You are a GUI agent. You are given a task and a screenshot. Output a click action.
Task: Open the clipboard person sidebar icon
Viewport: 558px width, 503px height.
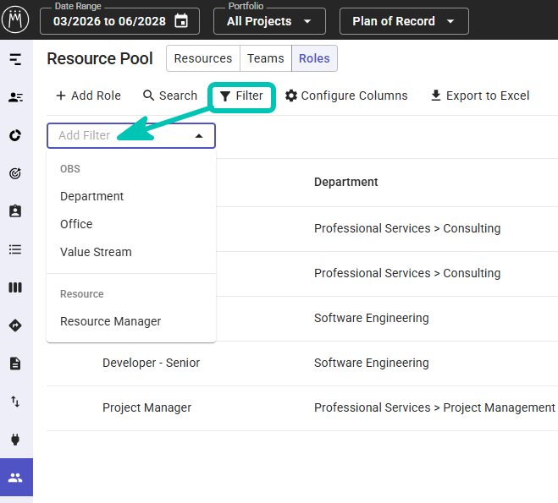(15, 211)
